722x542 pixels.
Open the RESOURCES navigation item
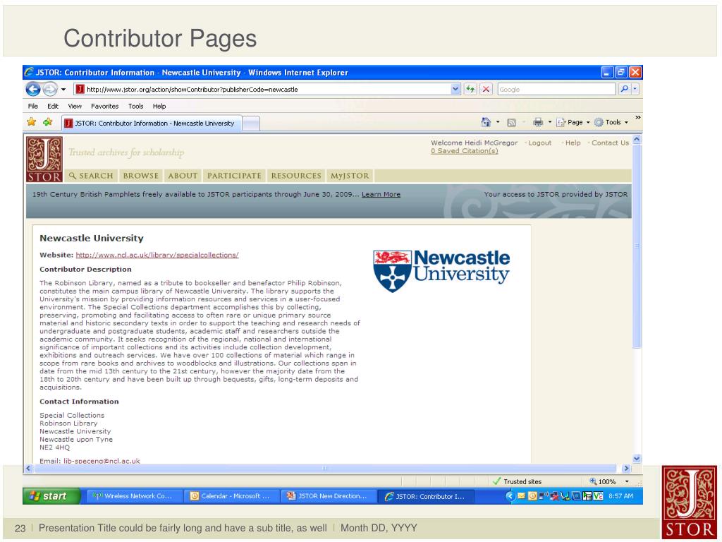[296, 176]
